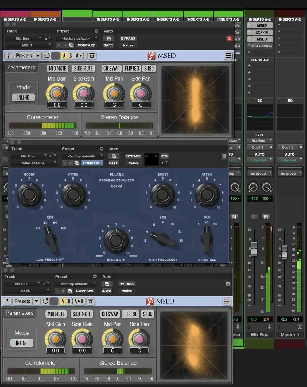This screenshot has width=307, height=387.
Task: Open the Presets dropdown in the MSED toolbar
Action: click(24, 56)
